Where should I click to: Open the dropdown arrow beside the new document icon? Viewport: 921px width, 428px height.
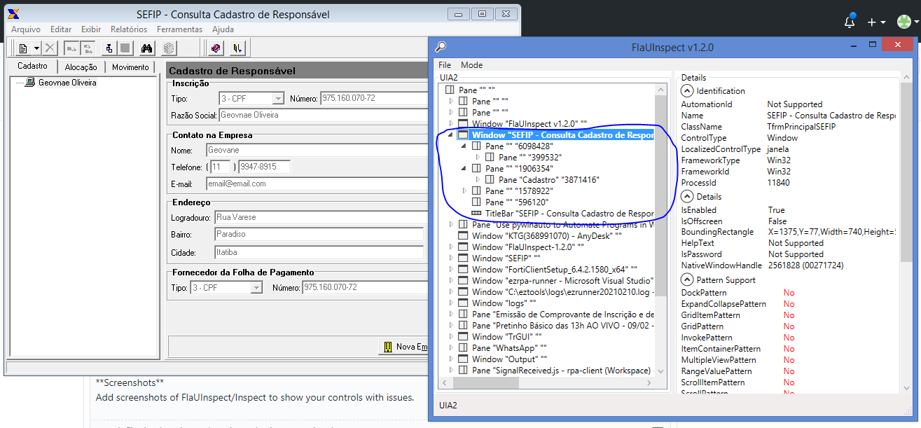36,48
